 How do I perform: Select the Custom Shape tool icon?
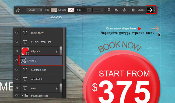tap(18, 10)
